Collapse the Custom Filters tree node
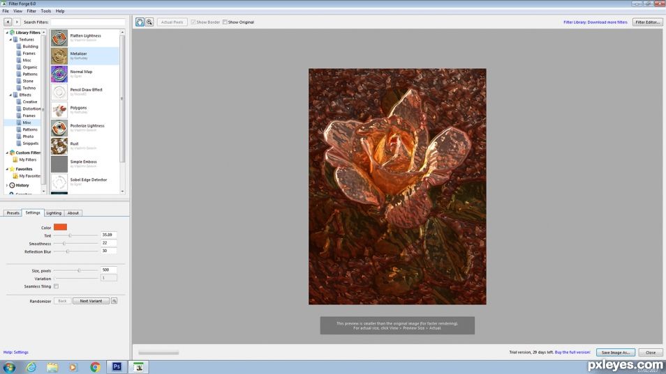The image size is (666, 374). pyautogui.click(x=7, y=153)
